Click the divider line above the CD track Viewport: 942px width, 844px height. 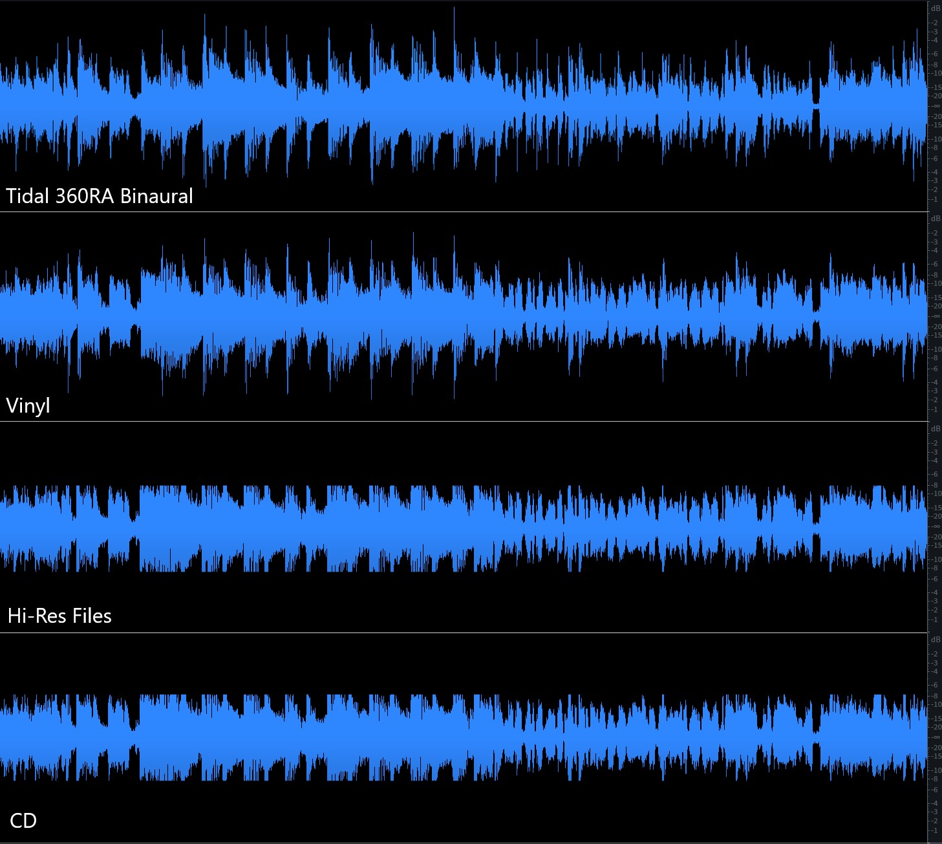[x=453, y=633]
